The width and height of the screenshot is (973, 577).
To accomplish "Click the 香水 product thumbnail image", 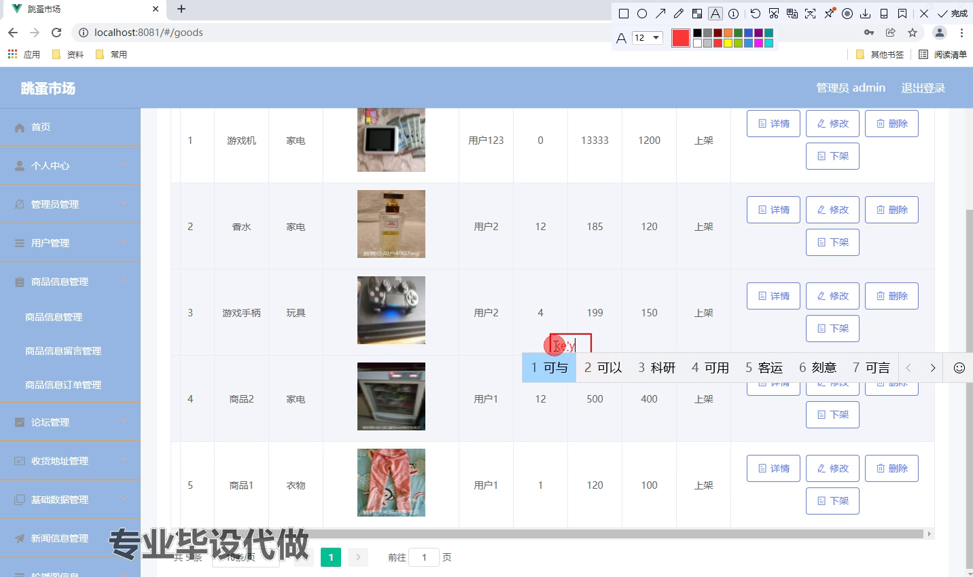I will coord(391,224).
